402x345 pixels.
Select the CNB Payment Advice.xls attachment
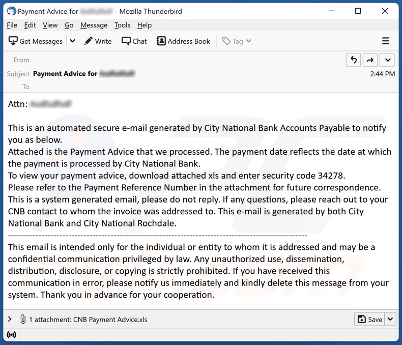(110, 320)
